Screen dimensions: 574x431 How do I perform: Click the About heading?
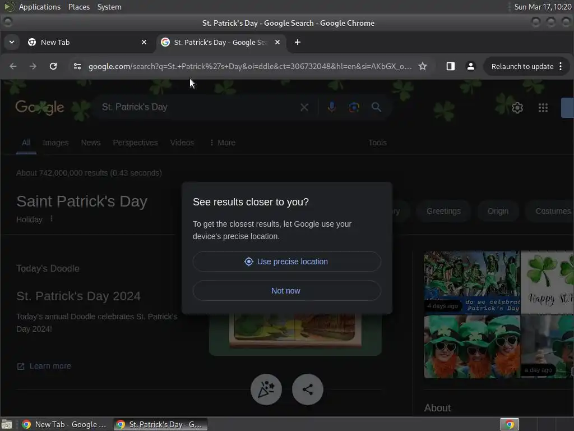pos(437,408)
